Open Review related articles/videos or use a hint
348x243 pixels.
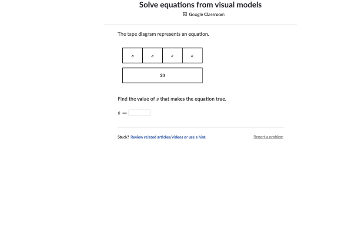(x=168, y=137)
